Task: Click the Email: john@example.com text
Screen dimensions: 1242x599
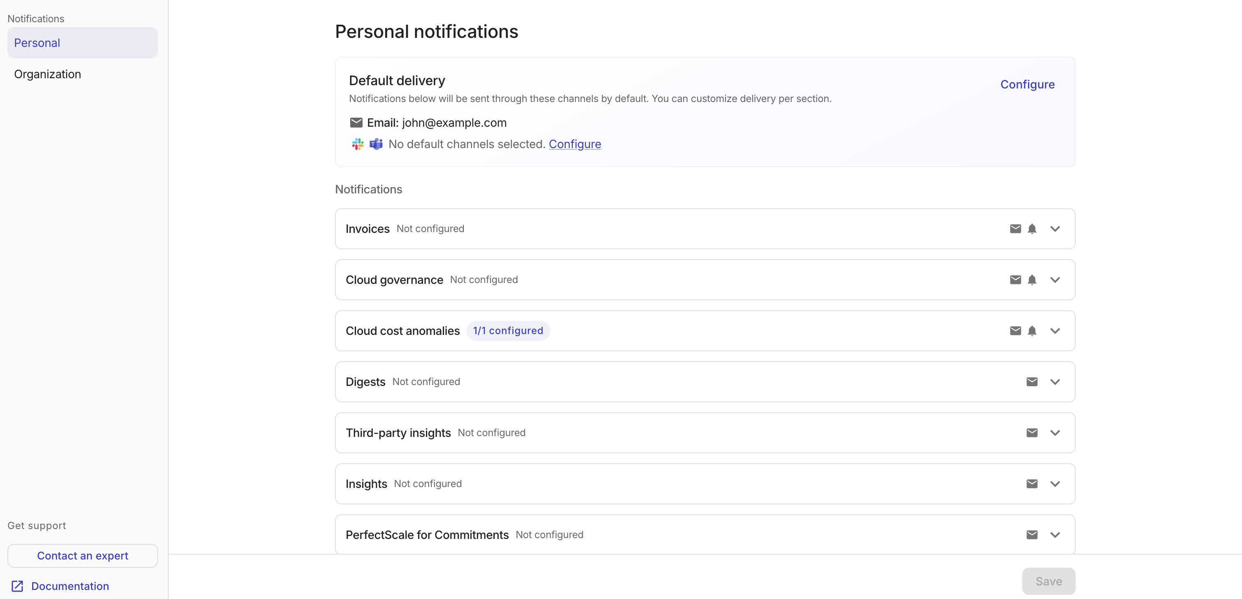Action: tap(436, 123)
